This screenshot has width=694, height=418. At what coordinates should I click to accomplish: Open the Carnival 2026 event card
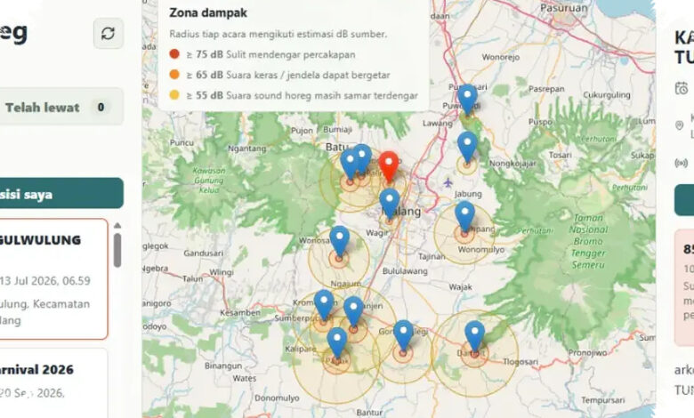pyautogui.click(x=52, y=383)
